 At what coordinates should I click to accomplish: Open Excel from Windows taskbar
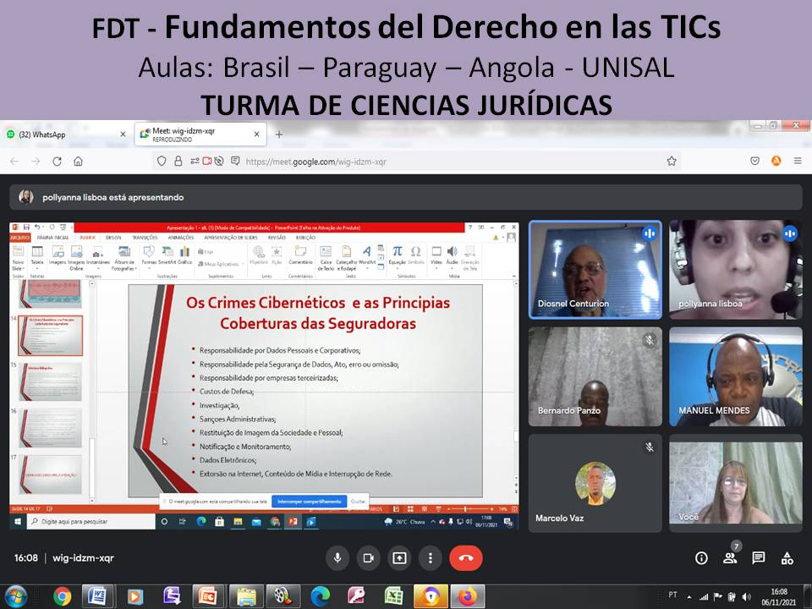pos(393,596)
